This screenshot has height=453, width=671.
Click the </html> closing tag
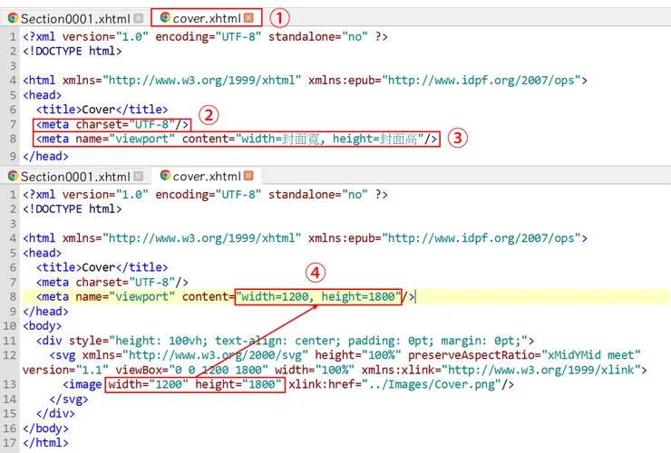click(x=45, y=443)
